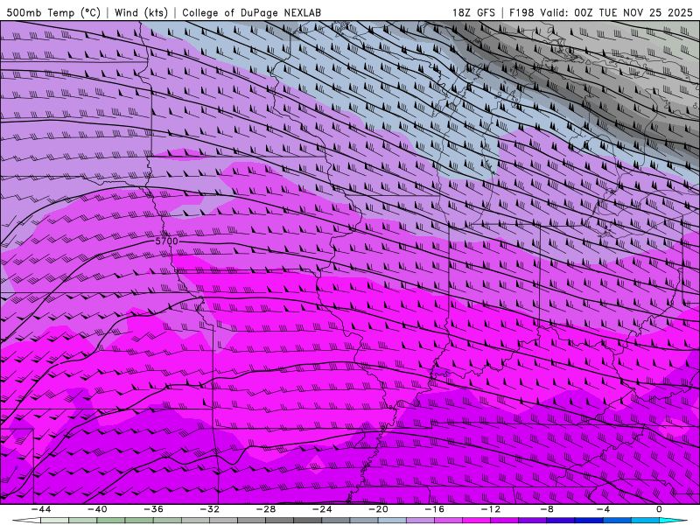Click the "500mb Temp (°C)" title text
700x525 pixels.
(53, 12)
